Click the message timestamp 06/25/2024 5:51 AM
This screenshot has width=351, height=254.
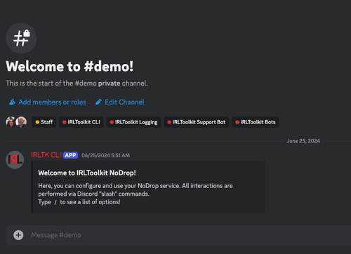pos(106,155)
